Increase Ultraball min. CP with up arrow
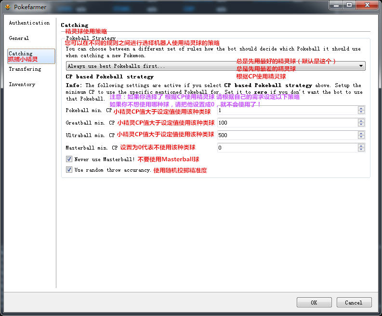 (x=361, y=133)
